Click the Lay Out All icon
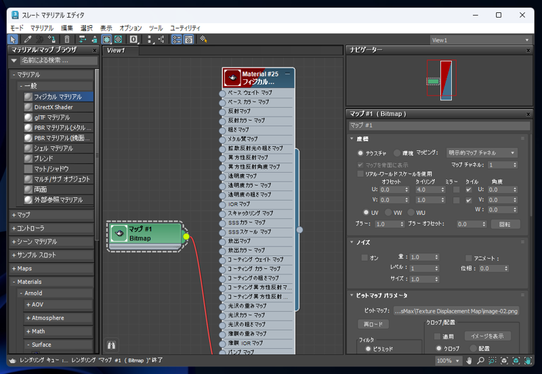542x374 pixels. pos(149,39)
